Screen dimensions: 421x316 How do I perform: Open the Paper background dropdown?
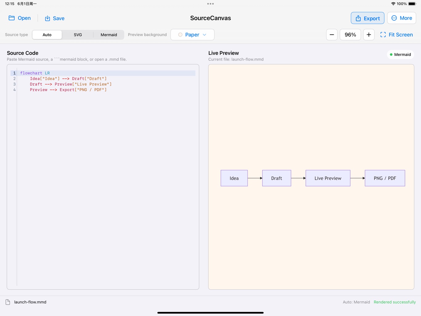coord(192,35)
